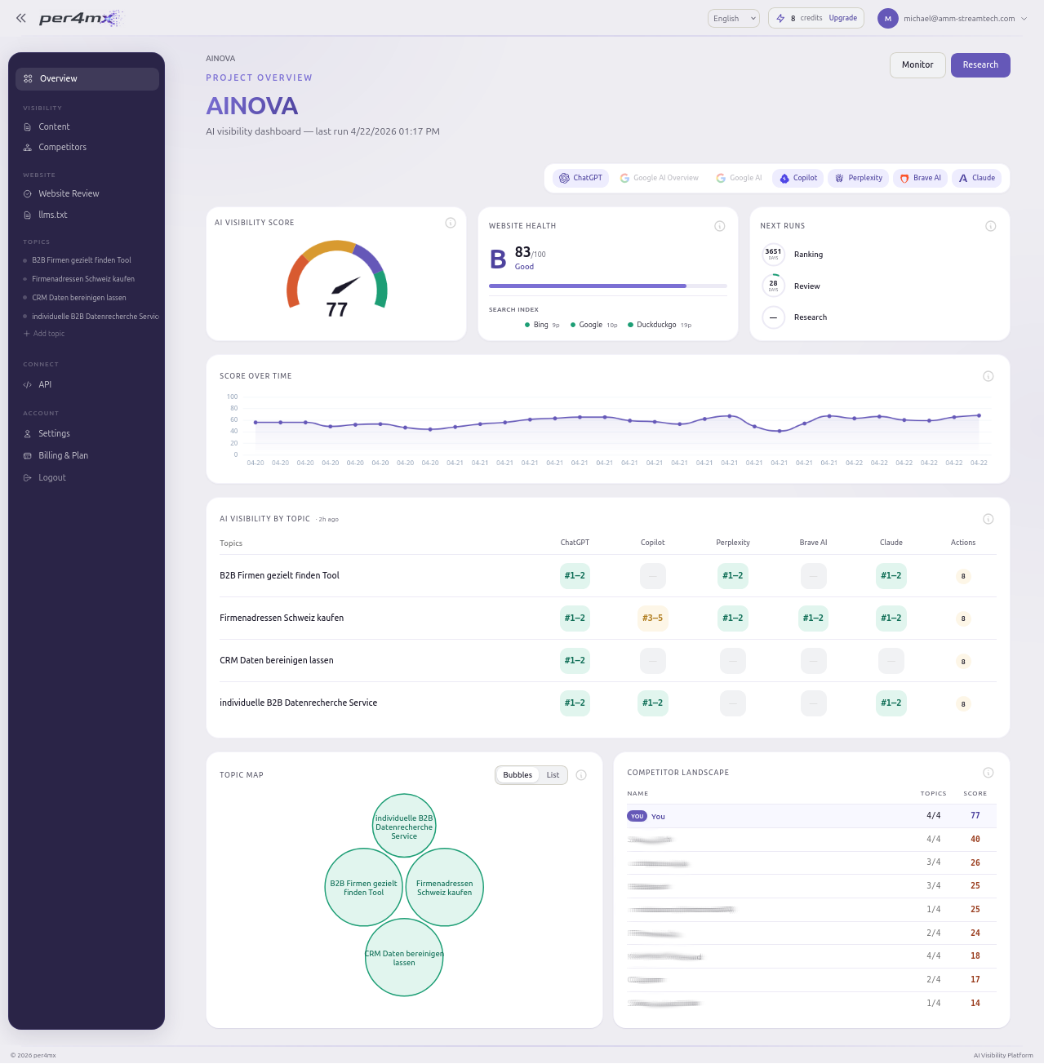Viewport: 1044px width, 1064px height.
Task: Click the lightning credits icon in header
Action: point(780,18)
